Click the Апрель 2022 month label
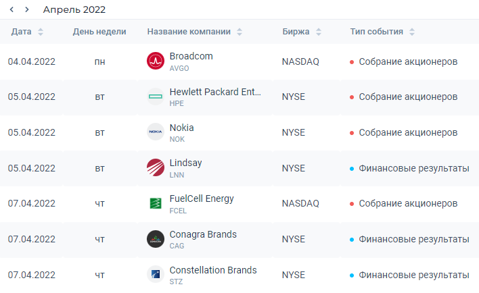This screenshot has width=479, height=293. click(x=74, y=9)
